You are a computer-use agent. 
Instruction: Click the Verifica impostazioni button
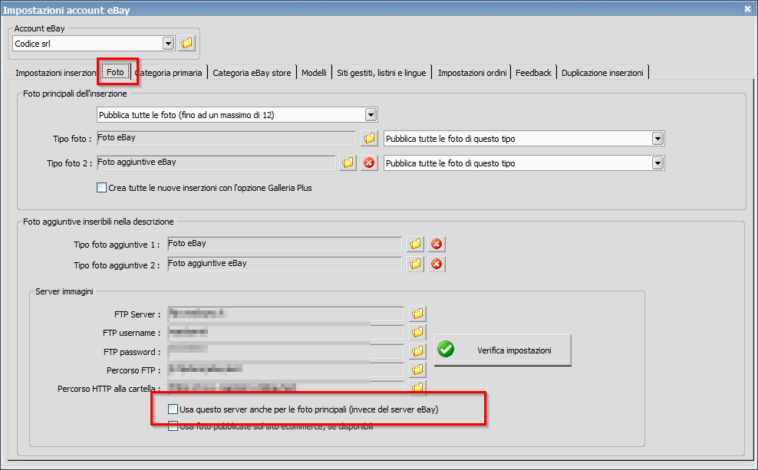pos(503,350)
